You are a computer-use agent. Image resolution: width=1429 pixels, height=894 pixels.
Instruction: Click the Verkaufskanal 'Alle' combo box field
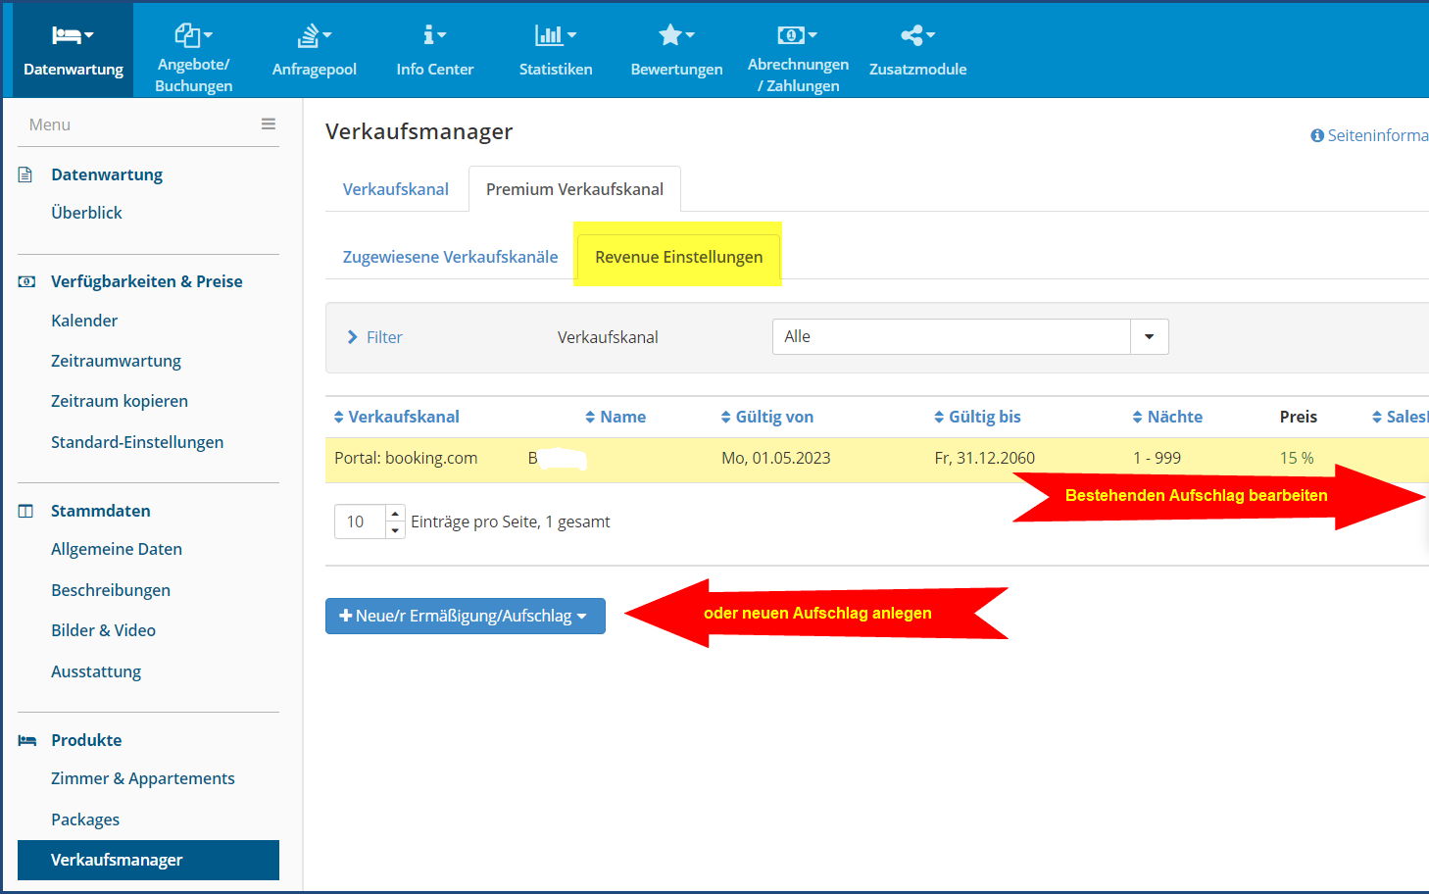(x=952, y=336)
